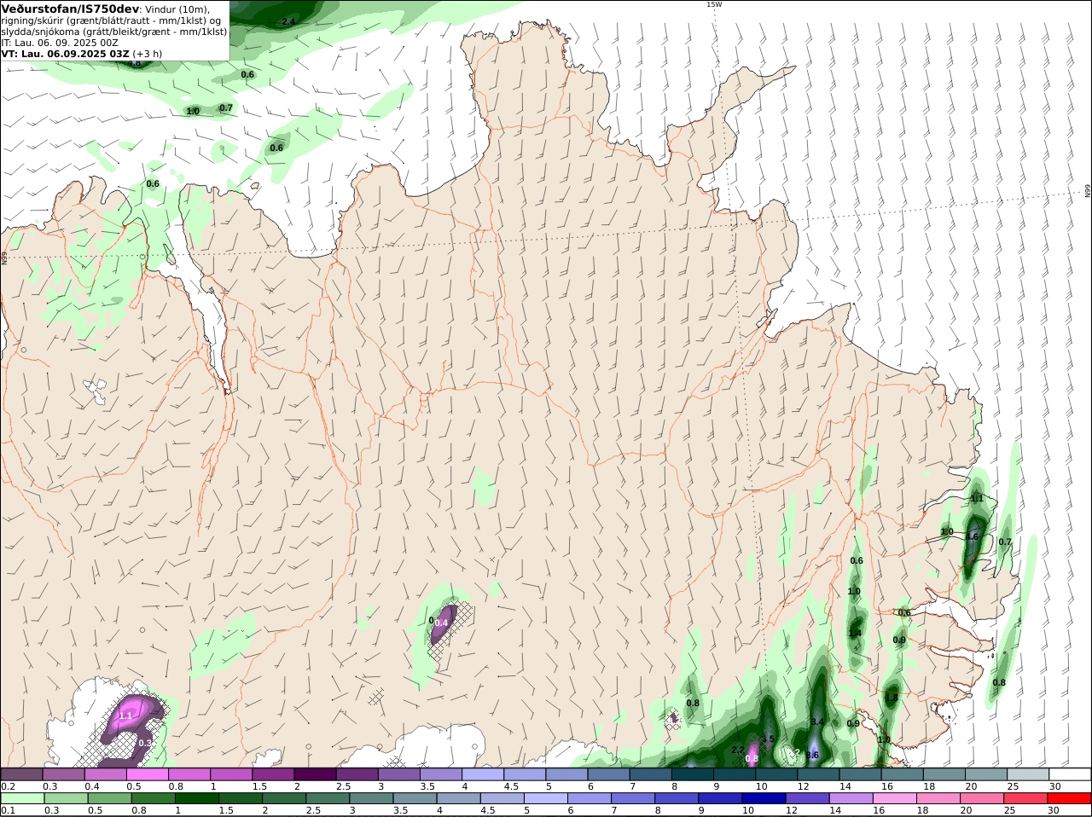The height and width of the screenshot is (817, 1092).
Task: Click the IT: Lau. 06. 09. 2025 00Z line
Action: coord(60,43)
